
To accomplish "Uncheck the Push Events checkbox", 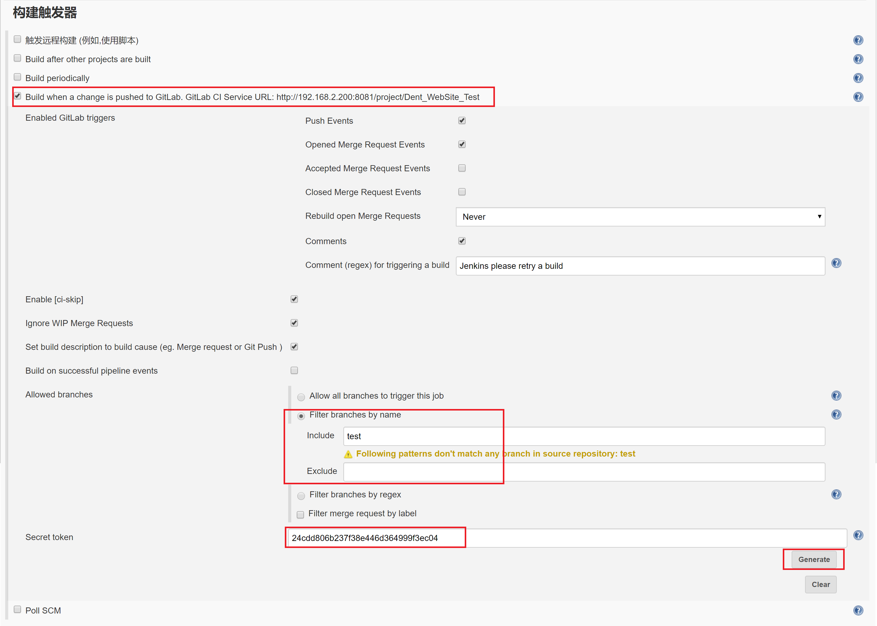I will [x=462, y=121].
